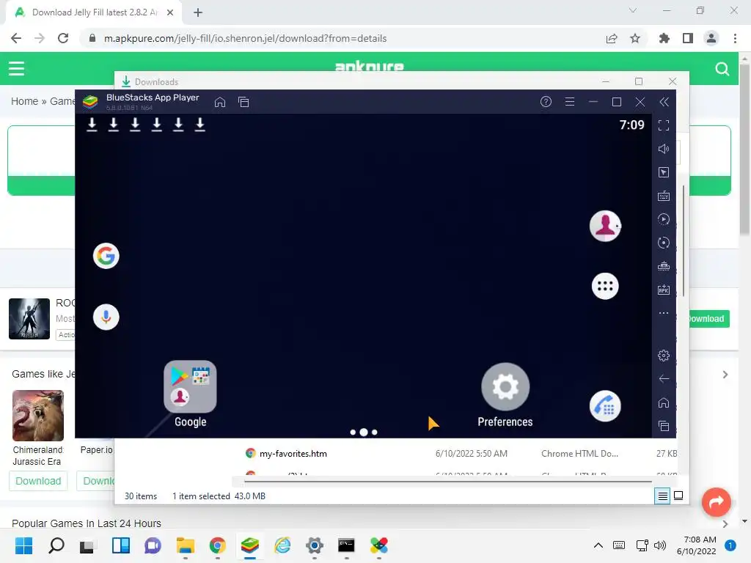Open the Android app drawer
This screenshot has width=751, height=563.
coord(605,287)
